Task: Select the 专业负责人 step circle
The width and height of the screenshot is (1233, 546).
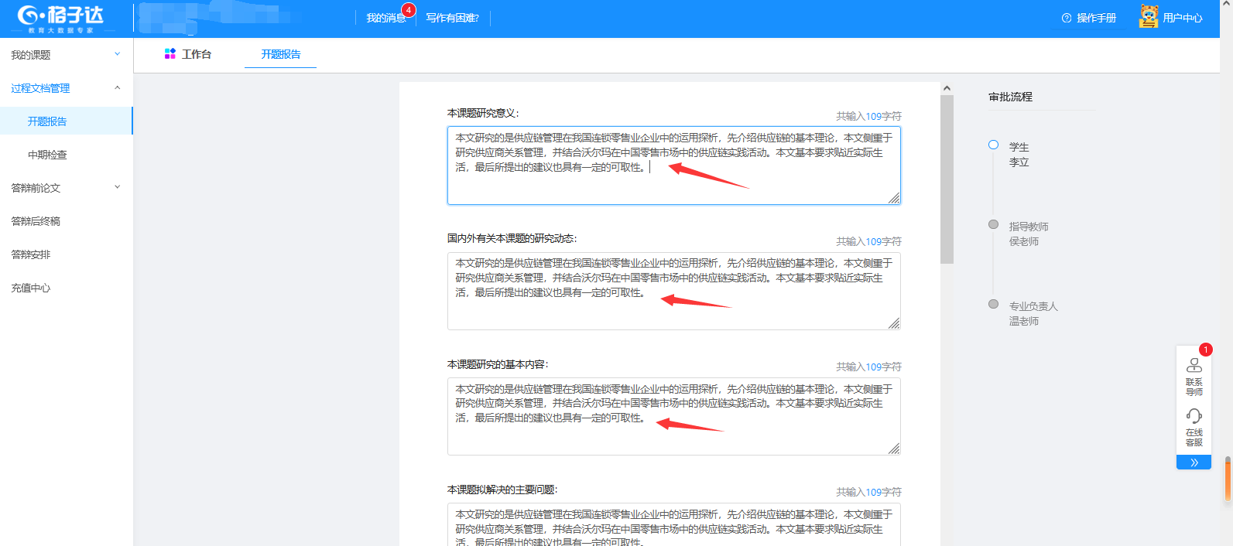Action: pyautogui.click(x=993, y=304)
